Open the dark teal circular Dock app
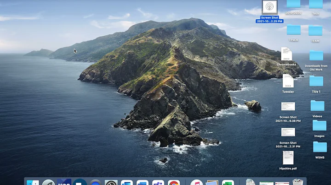Image resolution: width=331 pixels, height=185 pixels. pyautogui.click(x=80, y=182)
